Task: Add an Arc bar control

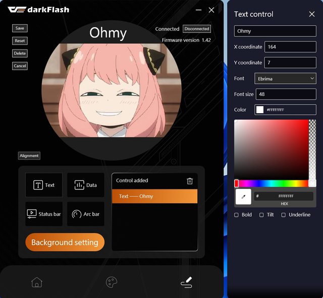Action: click(x=86, y=214)
